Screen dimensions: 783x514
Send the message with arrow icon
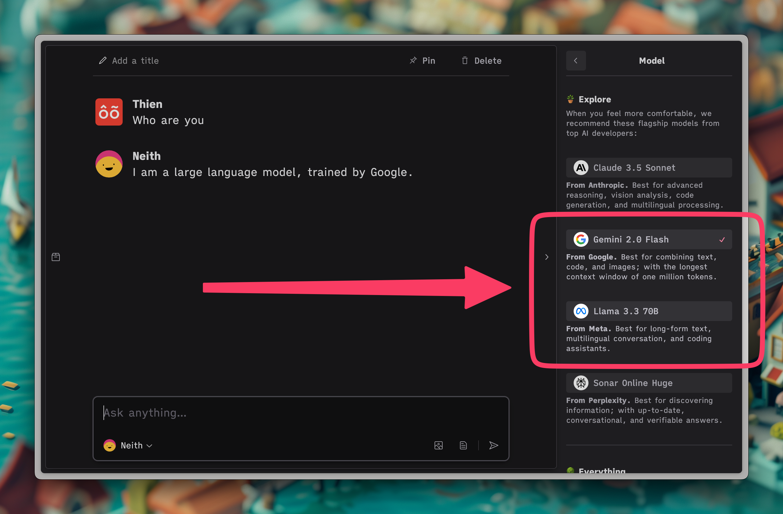coord(493,446)
